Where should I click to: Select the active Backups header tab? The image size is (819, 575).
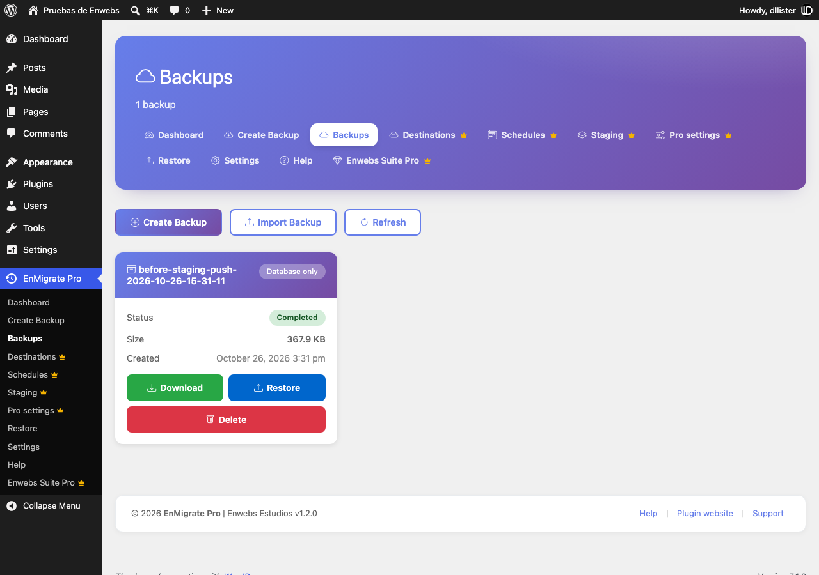[x=344, y=135]
